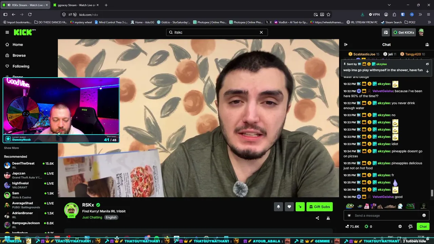Go to the Kick home logo
434x244 pixels.
click(24, 32)
